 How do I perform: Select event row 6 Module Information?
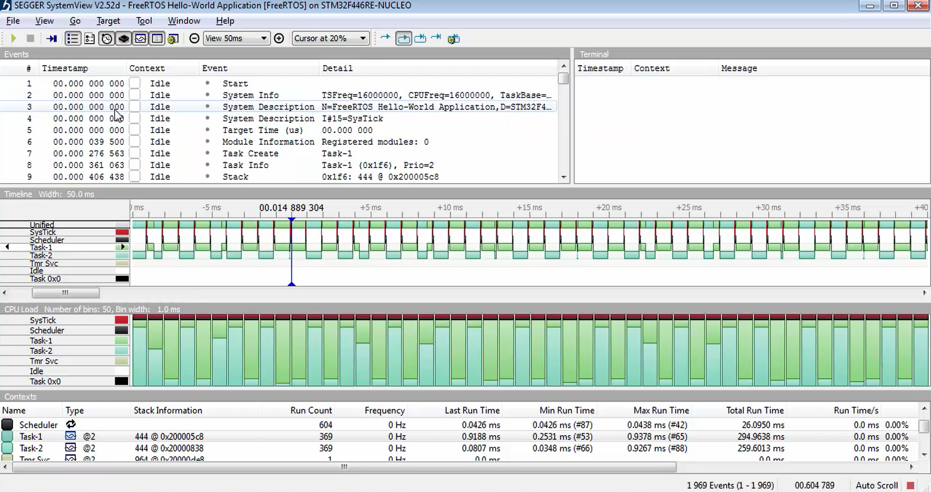pos(279,142)
